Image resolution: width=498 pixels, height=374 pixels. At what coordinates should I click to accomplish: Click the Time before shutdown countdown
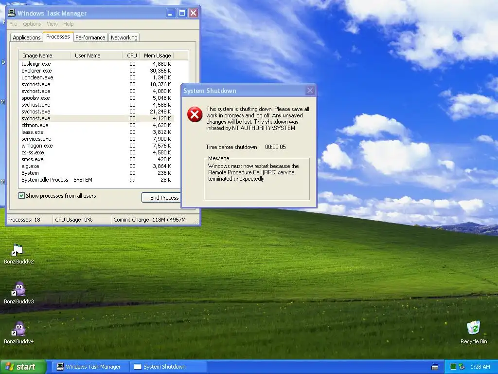pos(246,147)
